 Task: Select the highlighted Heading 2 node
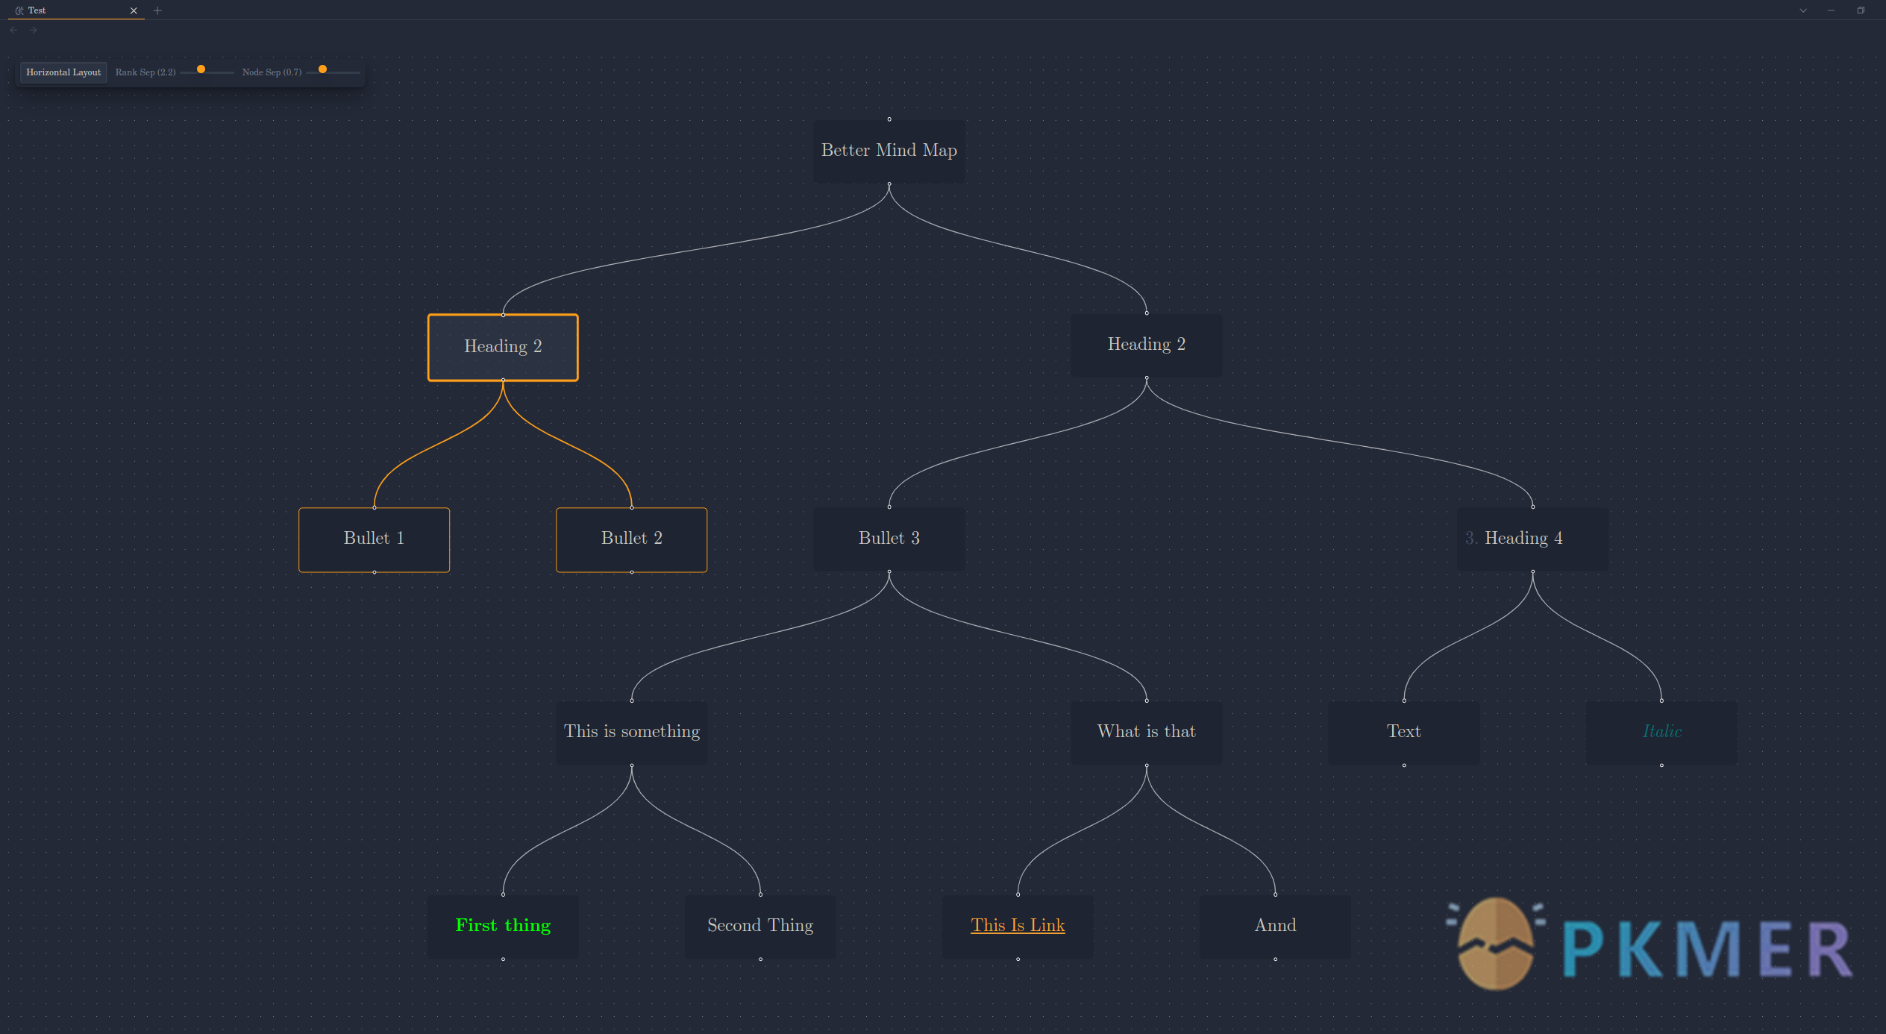pos(503,348)
